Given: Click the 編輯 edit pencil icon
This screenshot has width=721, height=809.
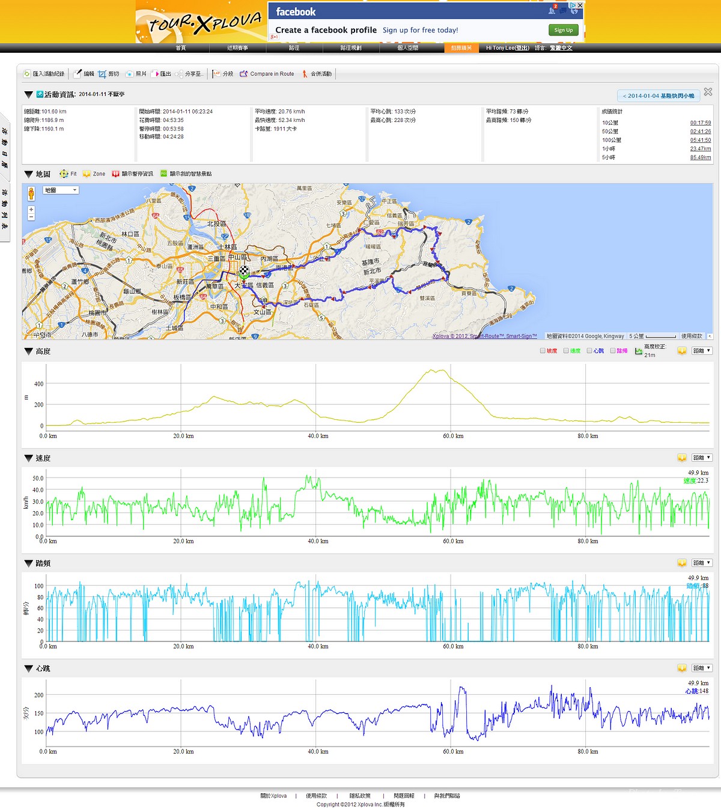Looking at the screenshot, I should (78, 74).
